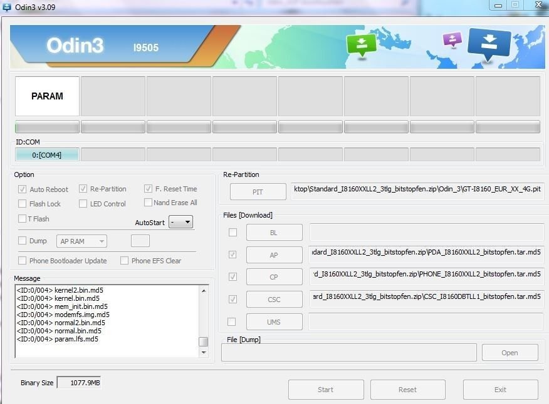Click the AP file button
This screenshot has width=549, height=404.
274,255
